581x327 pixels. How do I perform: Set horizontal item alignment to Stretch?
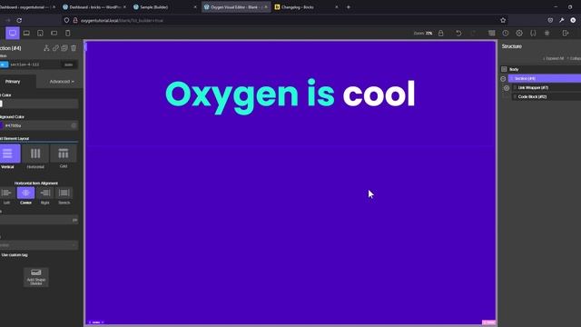click(64, 193)
